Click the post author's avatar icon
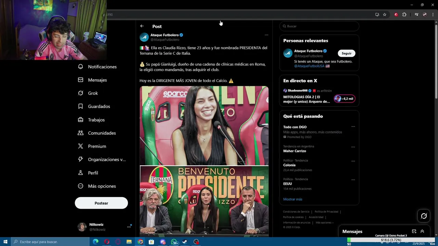 [x=144, y=37]
